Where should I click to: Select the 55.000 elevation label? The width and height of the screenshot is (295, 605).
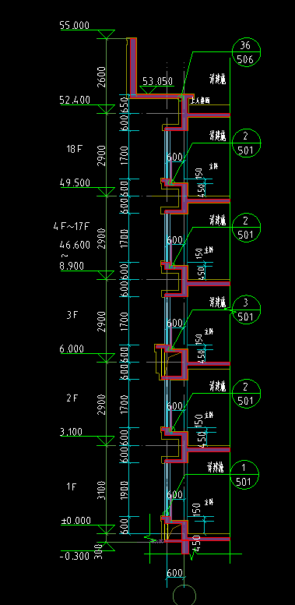pos(74,26)
